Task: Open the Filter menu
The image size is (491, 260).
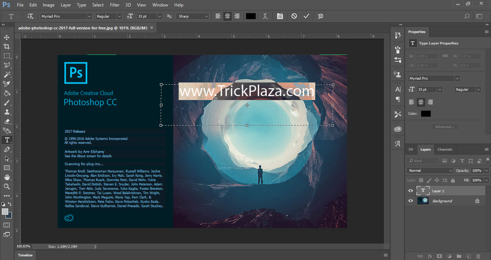Action: pos(115,5)
